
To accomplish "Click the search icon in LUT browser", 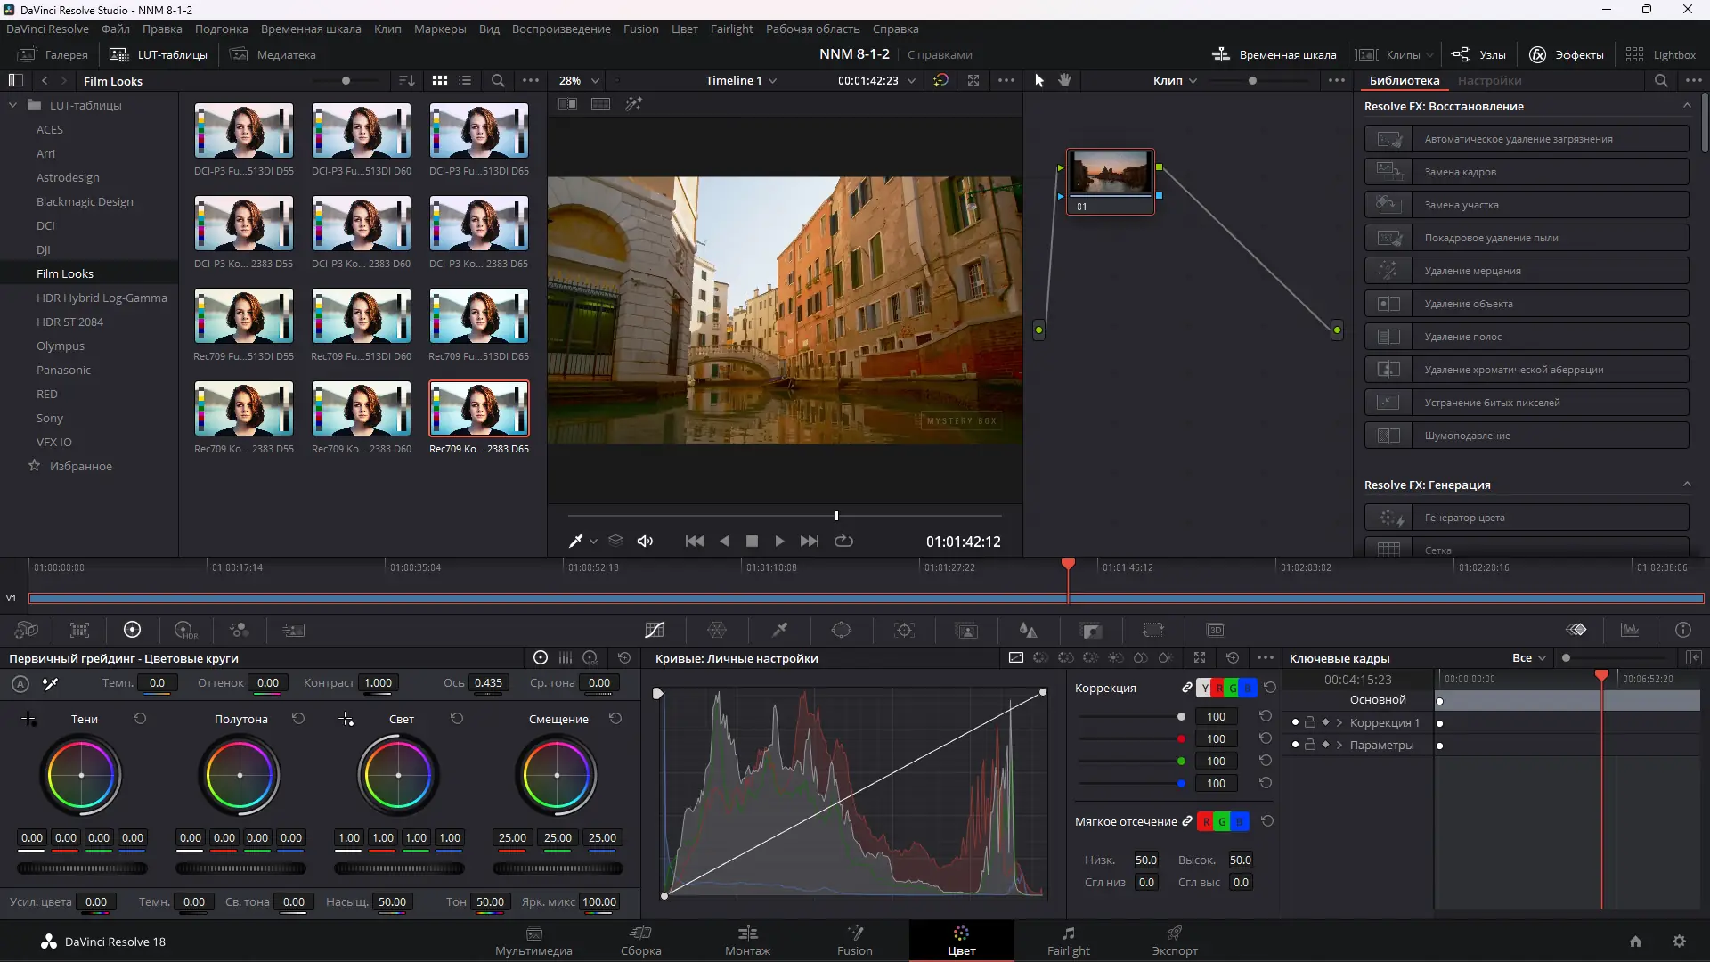I will pos(498,80).
